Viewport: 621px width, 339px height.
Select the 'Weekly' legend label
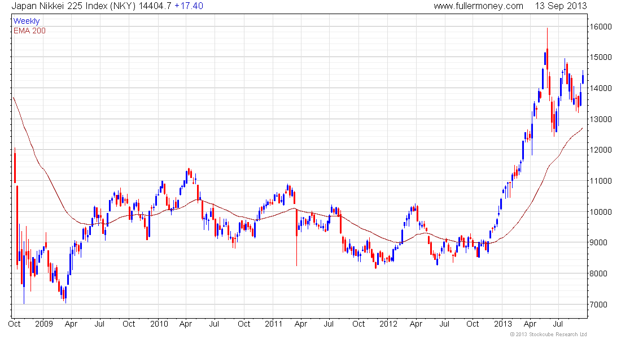tap(27, 21)
